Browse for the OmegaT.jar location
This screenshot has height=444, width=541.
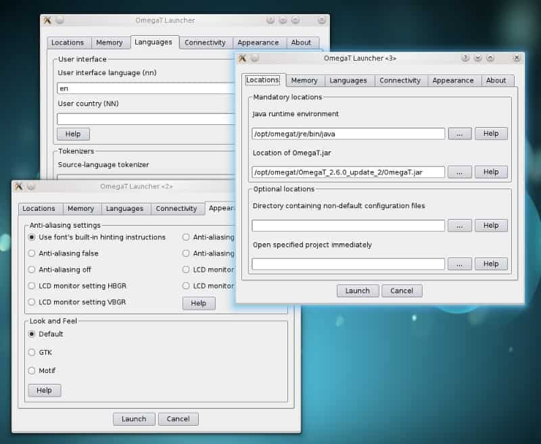click(x=460, y=172)
